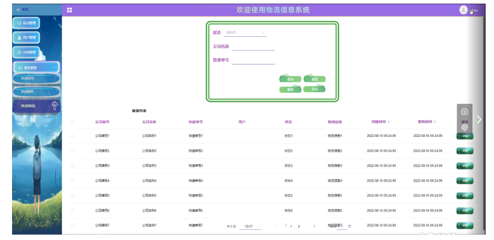Open the admin user avatar
This screenshot has width=494, height=240.
[463, 10]
